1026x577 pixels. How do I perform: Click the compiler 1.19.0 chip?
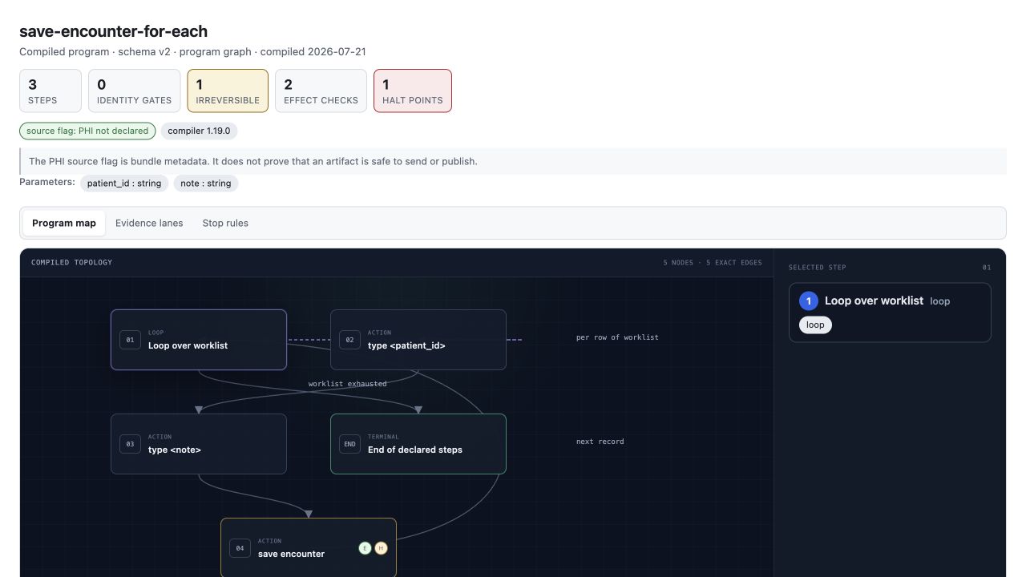199,131
